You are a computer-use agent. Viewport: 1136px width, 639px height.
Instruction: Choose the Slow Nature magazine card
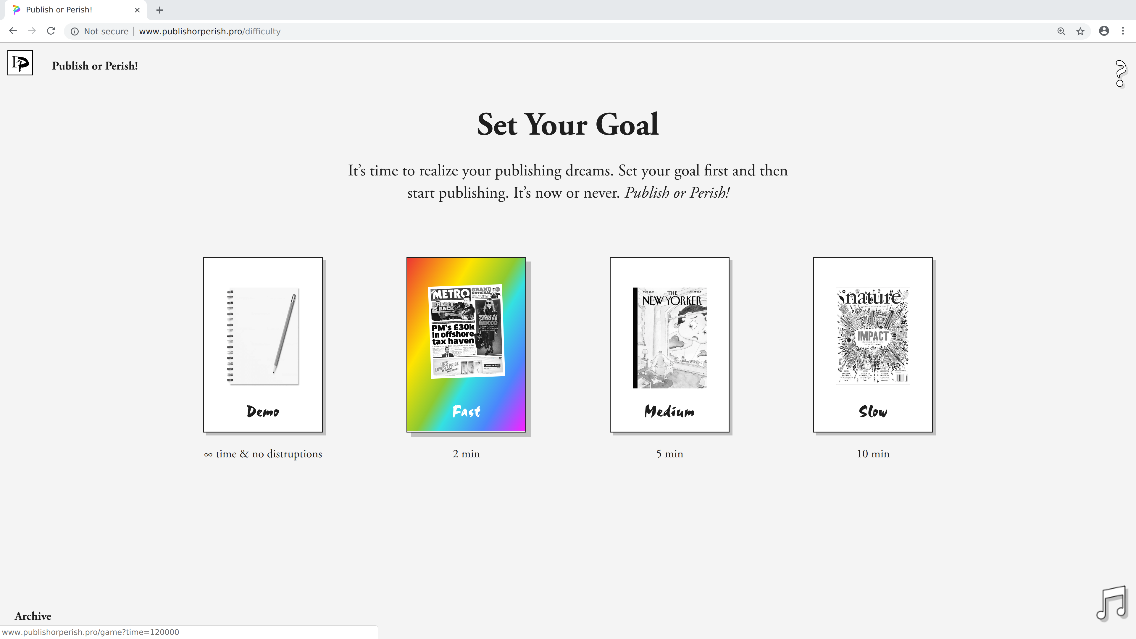pos(873,344)
